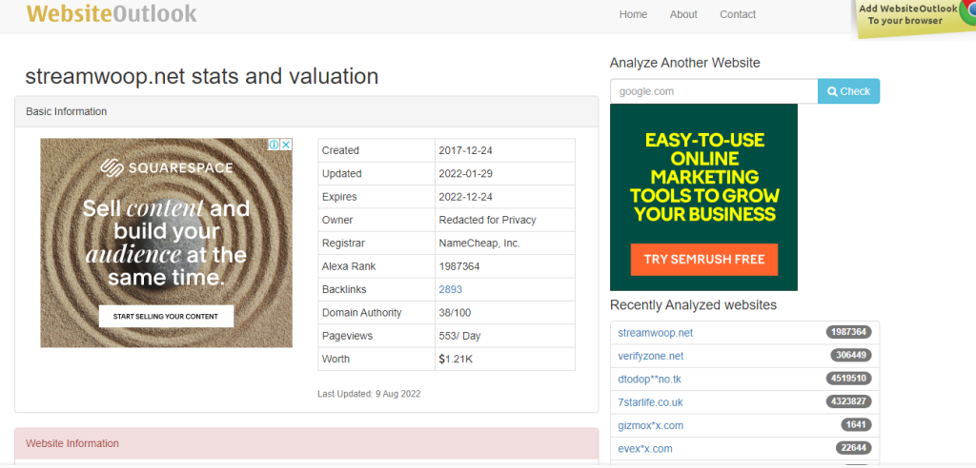This screenshot has height=468, width=976.
Task: Select the Created date 2017-12-24
Action: pyautogui.click(x=465, y=150)
